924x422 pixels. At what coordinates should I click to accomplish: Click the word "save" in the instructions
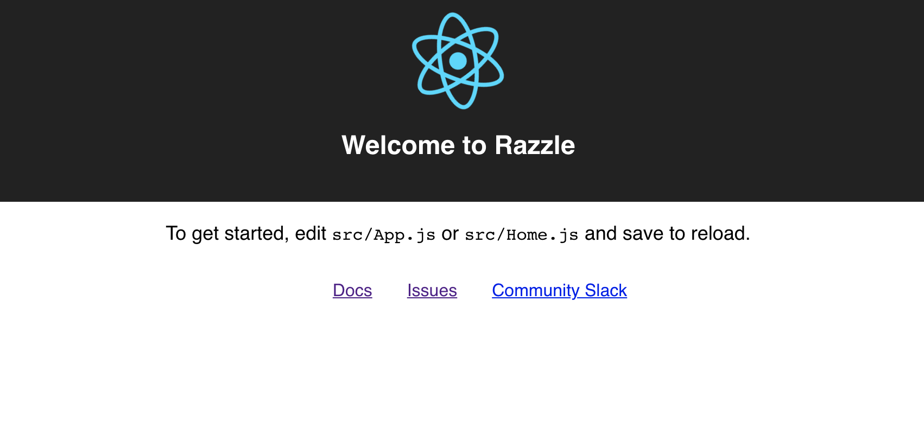(x=643, y=234)
